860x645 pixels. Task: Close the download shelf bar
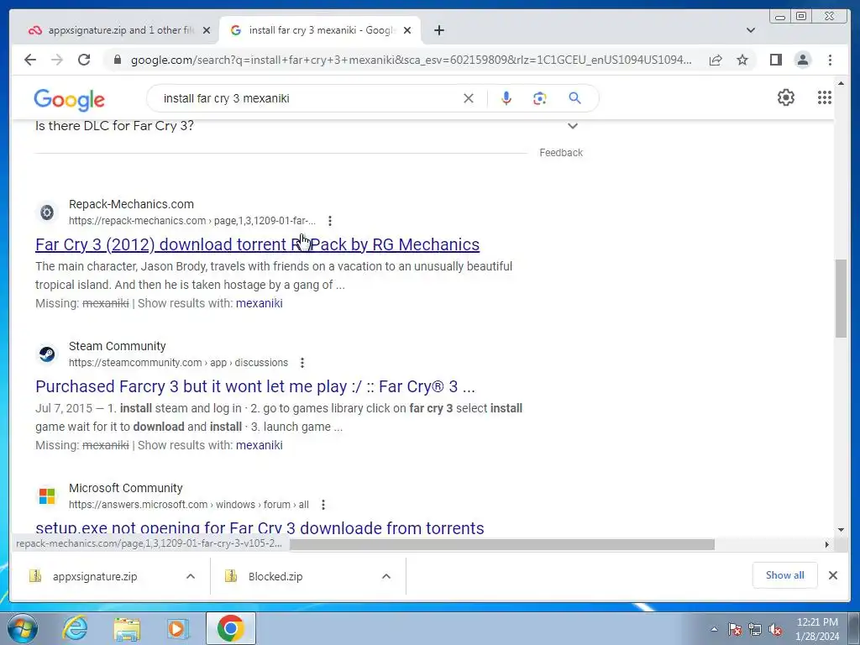(832, 575)
